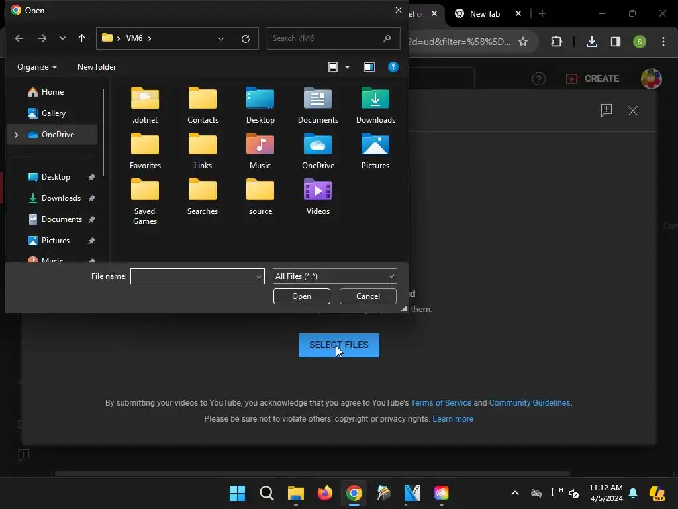This screenshot has height=509, width=678.
Task: Click the Search VM6 box
Action: [x=333, y=38]
